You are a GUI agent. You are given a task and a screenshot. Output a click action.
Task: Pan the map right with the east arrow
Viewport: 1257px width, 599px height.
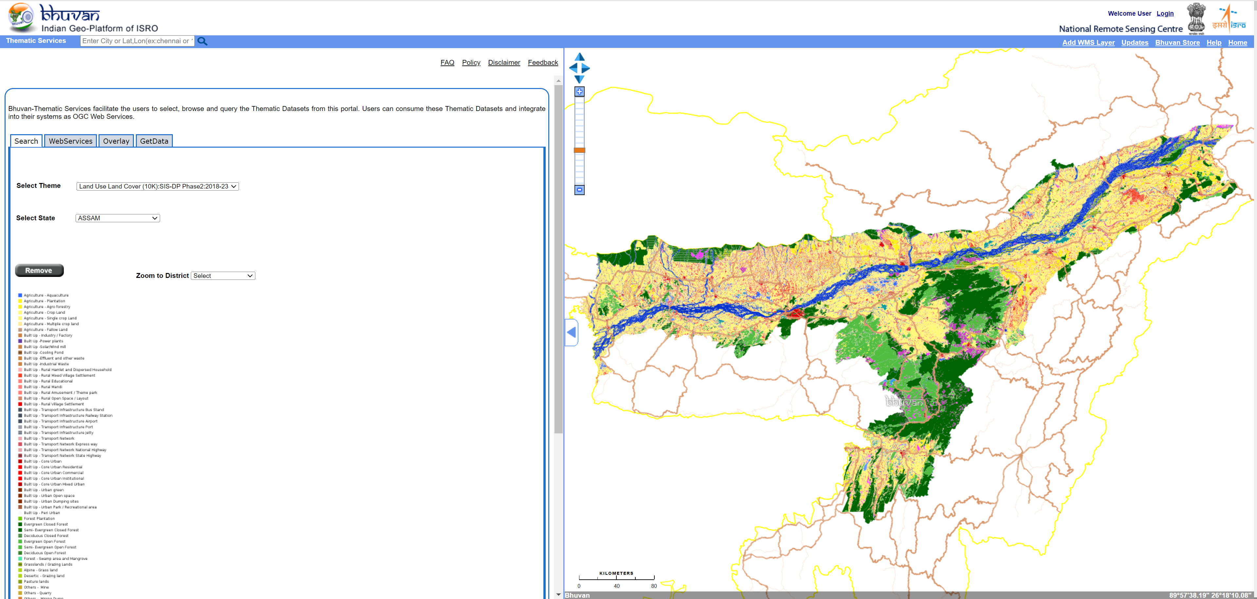585,68
